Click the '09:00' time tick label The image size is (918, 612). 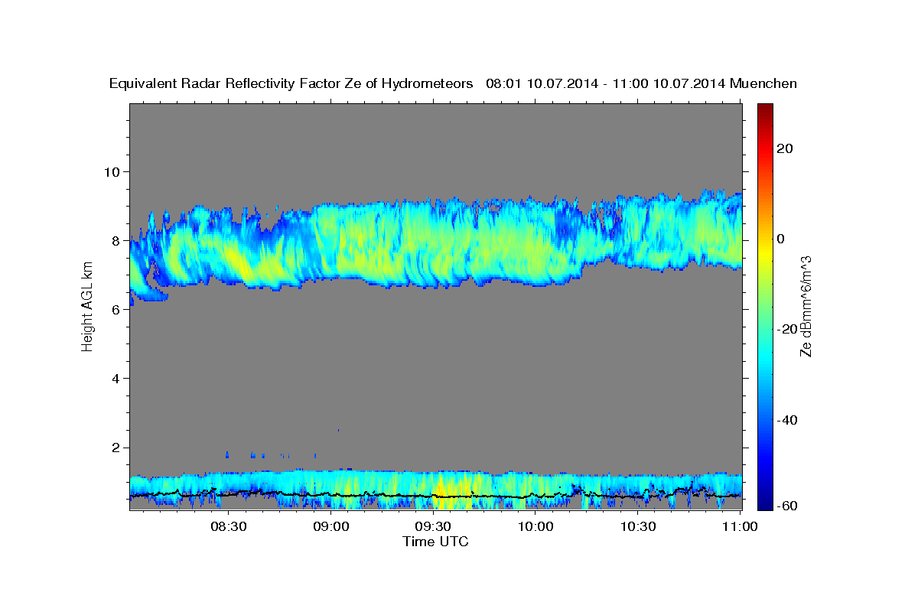pos(330,527)
